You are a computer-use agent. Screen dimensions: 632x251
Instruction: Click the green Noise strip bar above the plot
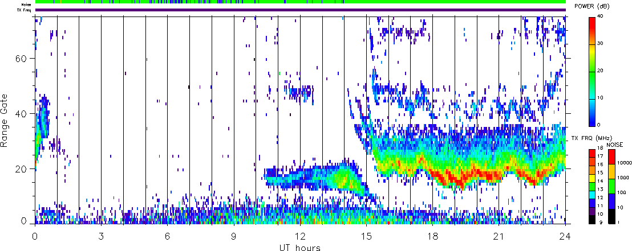(301, 2)
